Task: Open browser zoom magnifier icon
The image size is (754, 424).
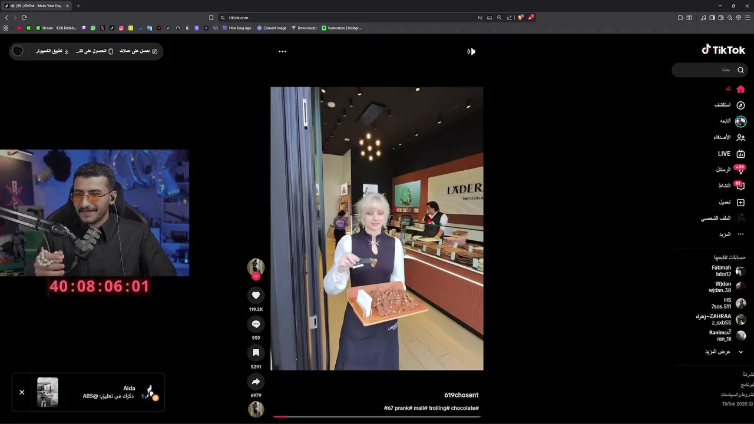Action: tap(500, 18)
